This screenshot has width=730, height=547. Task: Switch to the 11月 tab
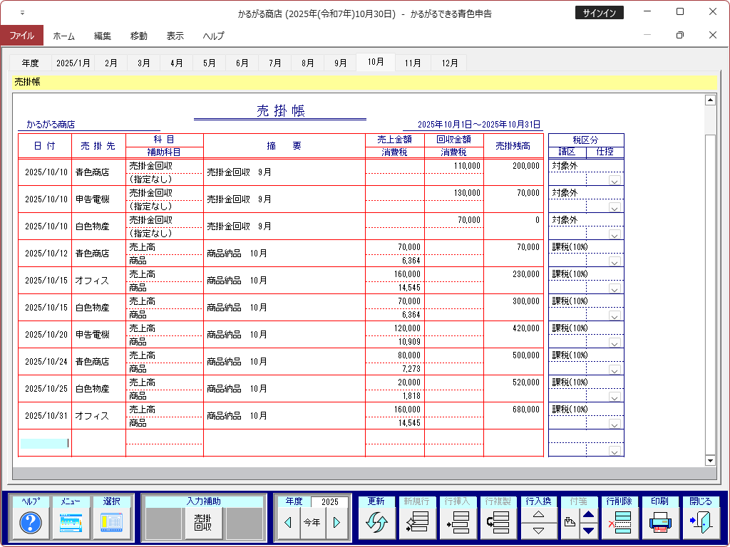(x=413, y=63)
